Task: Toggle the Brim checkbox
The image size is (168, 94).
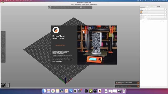Action: pyautogui.click(x=152, y=19)
